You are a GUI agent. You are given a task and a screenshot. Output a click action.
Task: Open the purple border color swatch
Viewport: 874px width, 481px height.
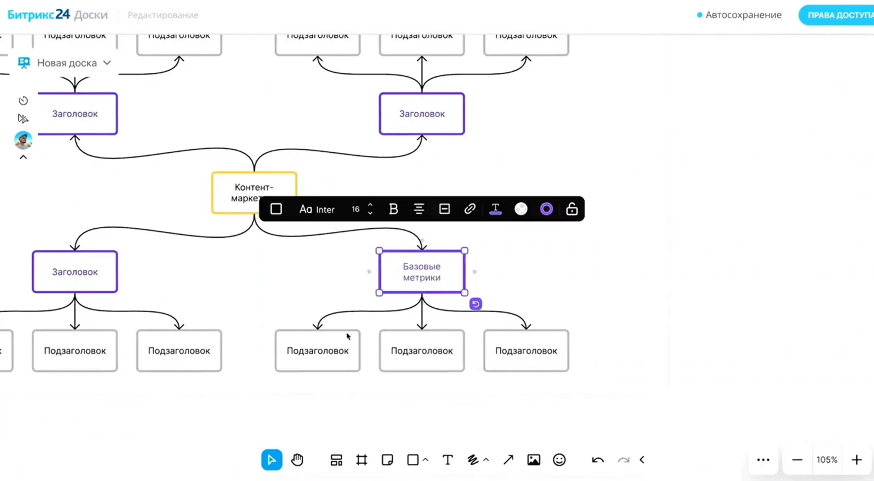[546, 209]
